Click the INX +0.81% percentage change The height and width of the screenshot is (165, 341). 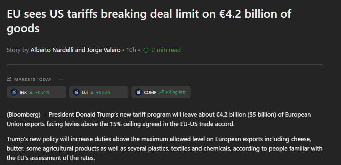coord(42,92)
